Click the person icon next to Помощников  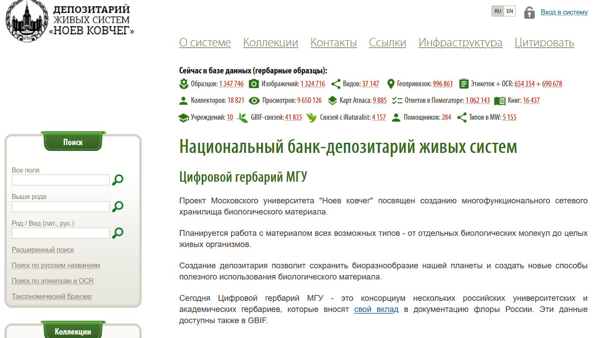click(x=396, y=117)
